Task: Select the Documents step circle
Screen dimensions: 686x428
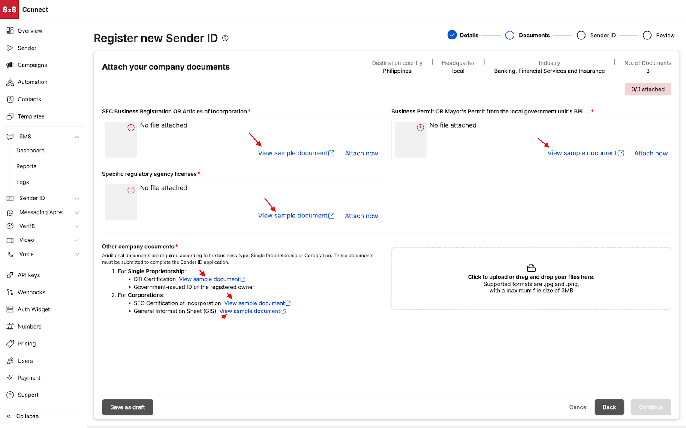Action: (510, 35)
